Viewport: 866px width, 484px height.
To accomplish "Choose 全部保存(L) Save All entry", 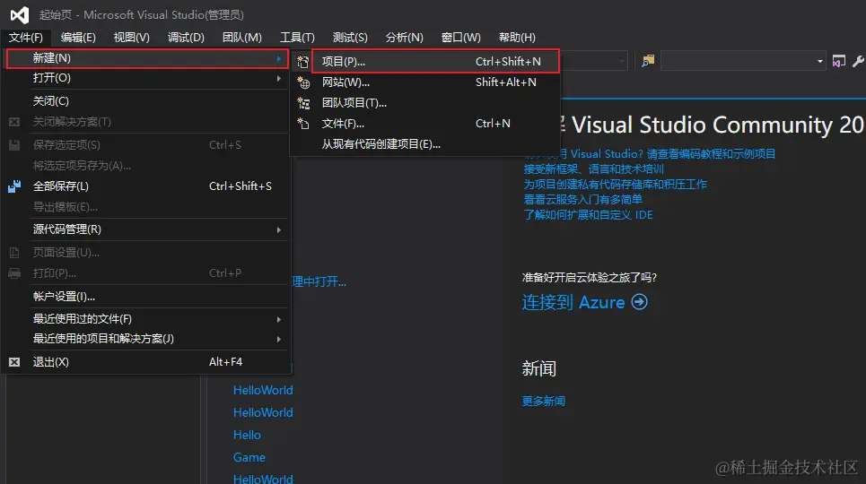I will coord(147,186).
